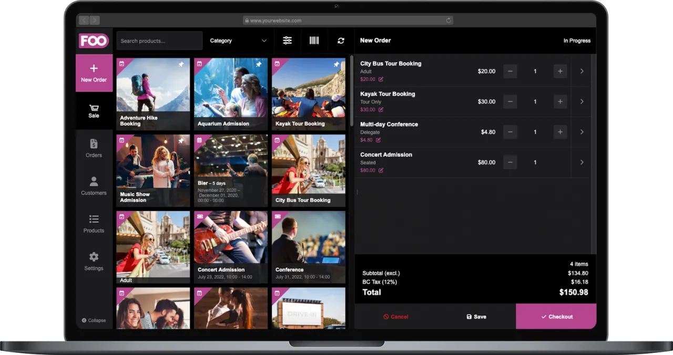
Task: Click the refresh products icon
Action: (341, 40)
